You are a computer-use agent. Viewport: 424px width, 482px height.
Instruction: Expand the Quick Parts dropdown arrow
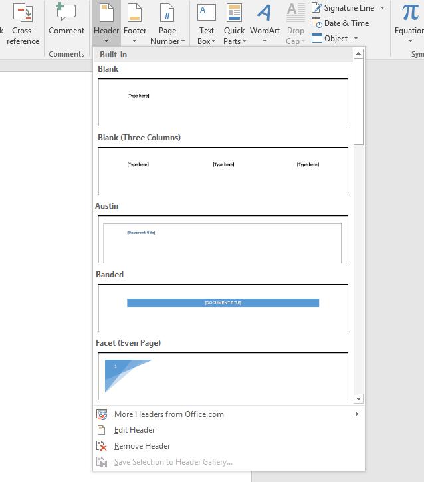pyautogui.click(x=245, y=41)
